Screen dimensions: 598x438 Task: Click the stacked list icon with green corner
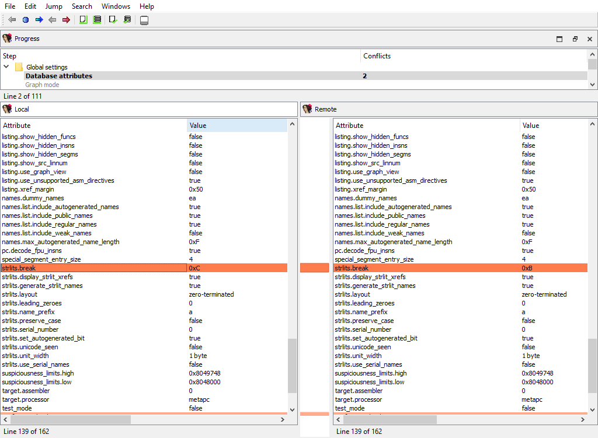pyautogui.click(x=97, y=20)
